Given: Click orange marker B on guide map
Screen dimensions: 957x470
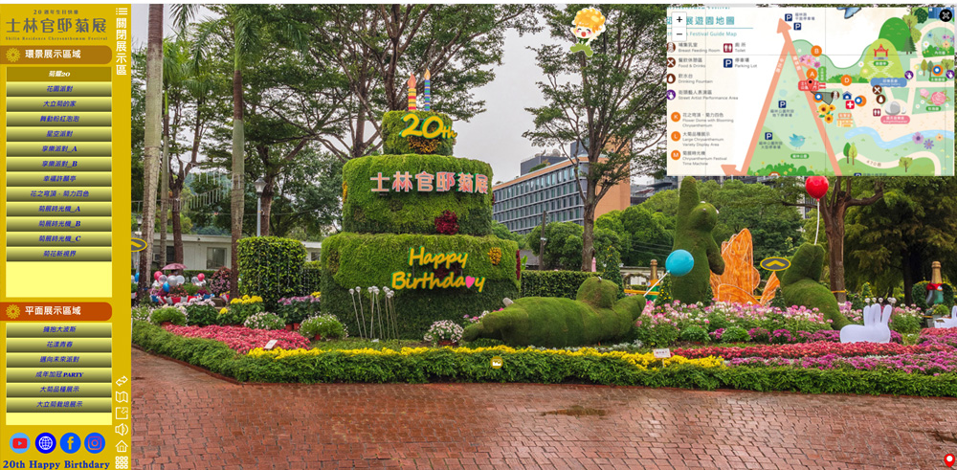Looking at the screenshot, I should (x=816, y=52).
